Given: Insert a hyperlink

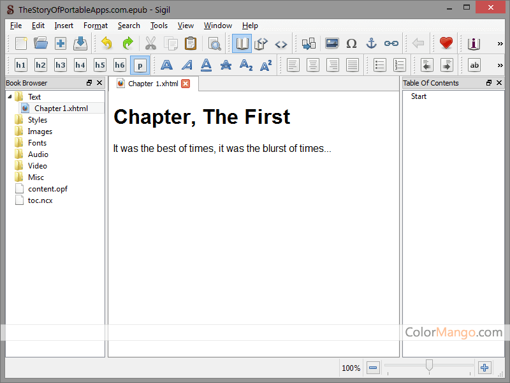Looking at the screenshot, I should click(391, 43).
